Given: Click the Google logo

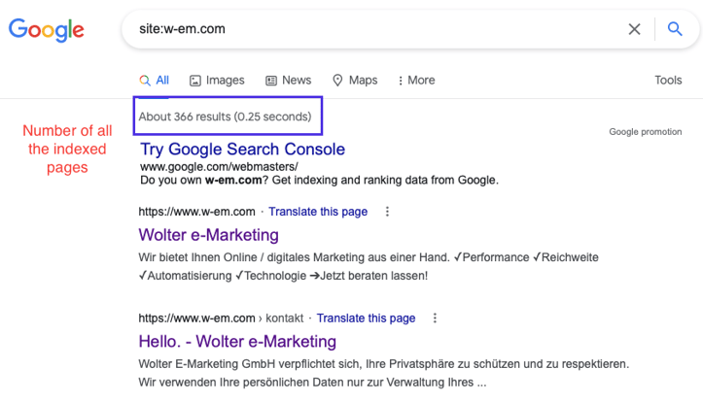Looking at the screenshot, I should coord(46,30).
